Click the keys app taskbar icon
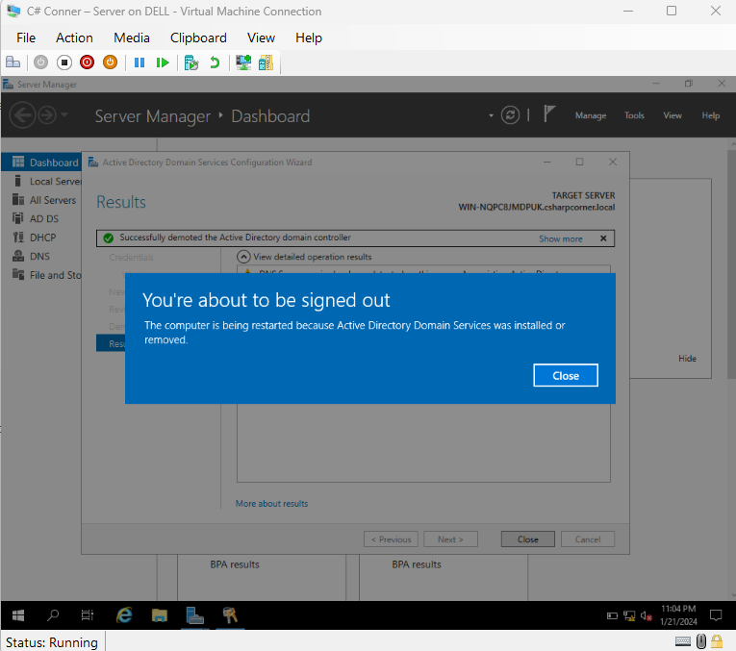 (230, 614)
